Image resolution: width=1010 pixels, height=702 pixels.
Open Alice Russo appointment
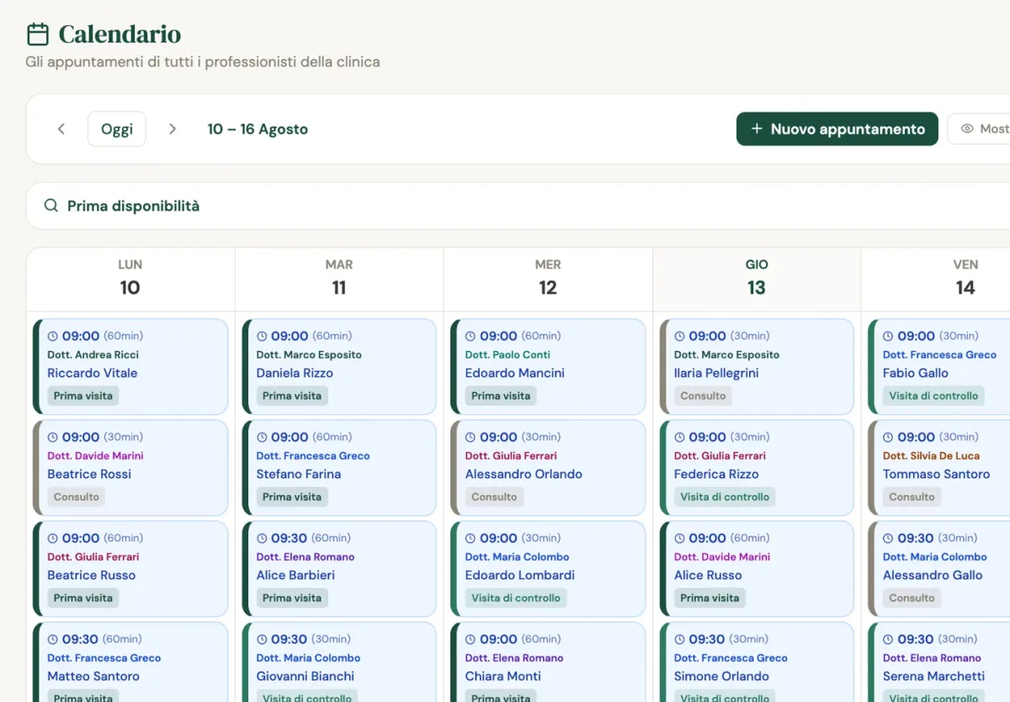coord(757,568)
